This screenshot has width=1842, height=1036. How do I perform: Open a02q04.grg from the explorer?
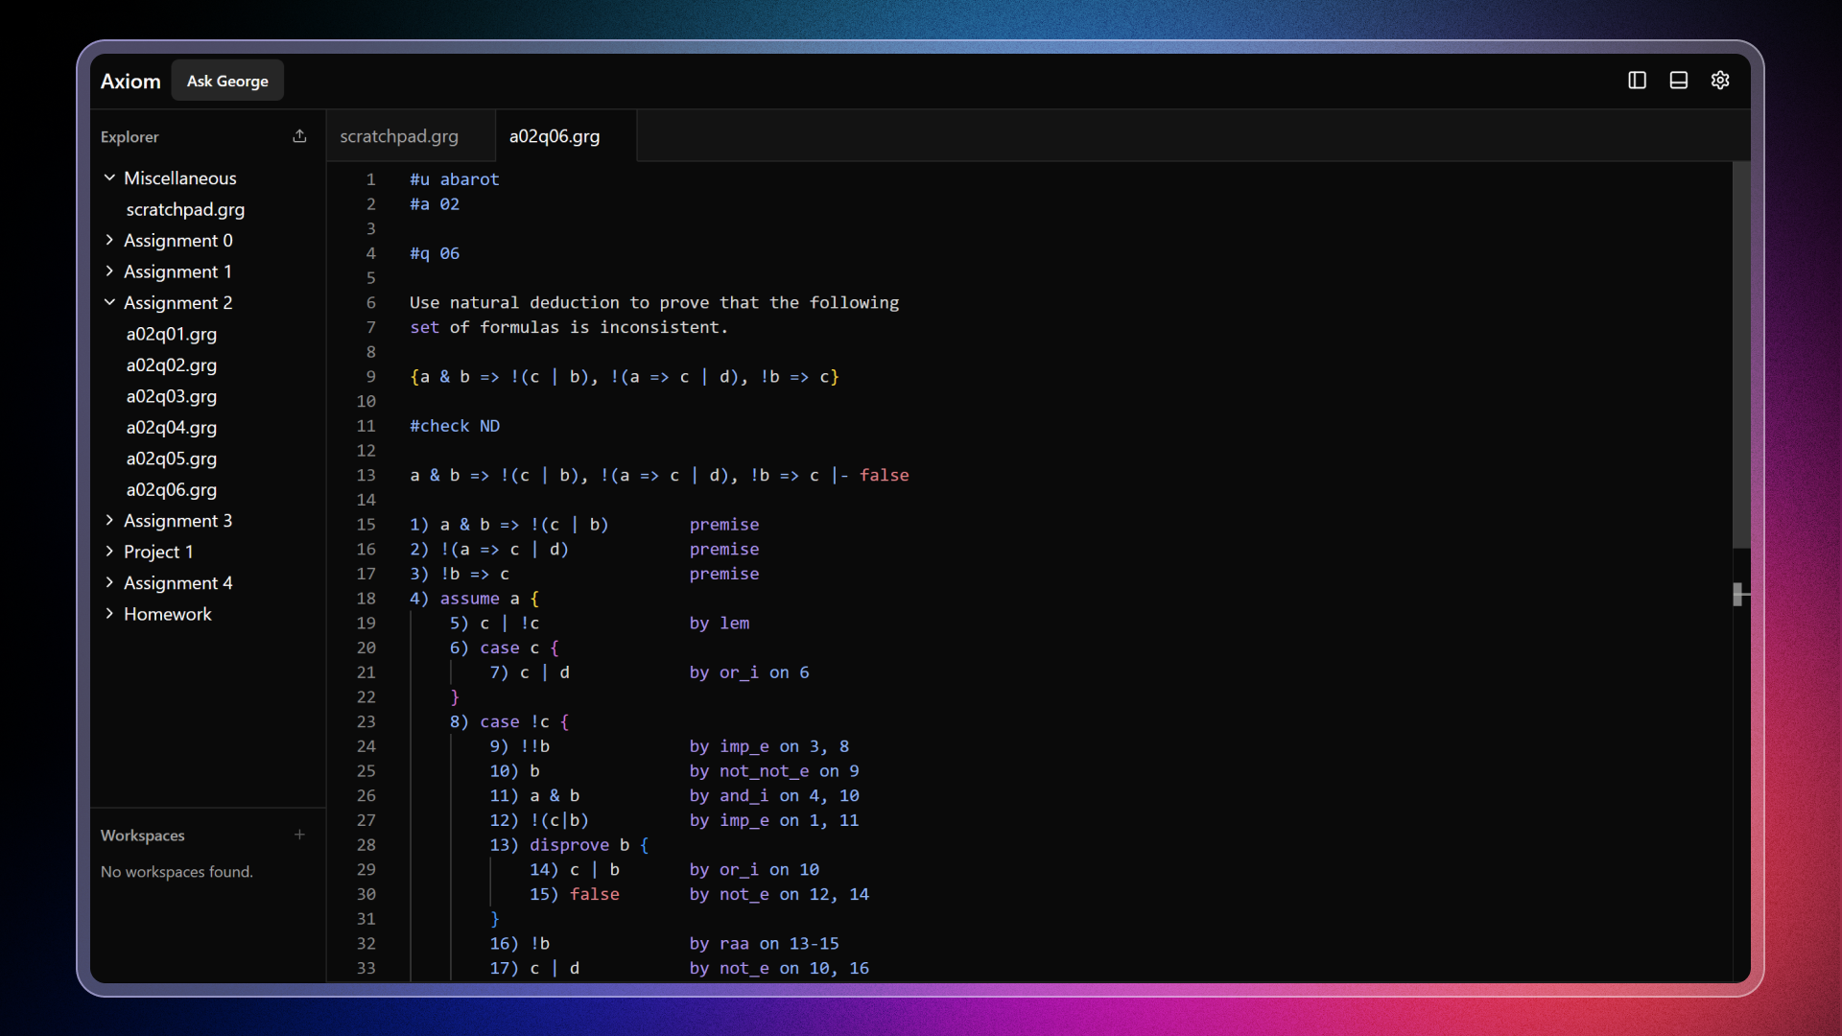tap(171, 428)
